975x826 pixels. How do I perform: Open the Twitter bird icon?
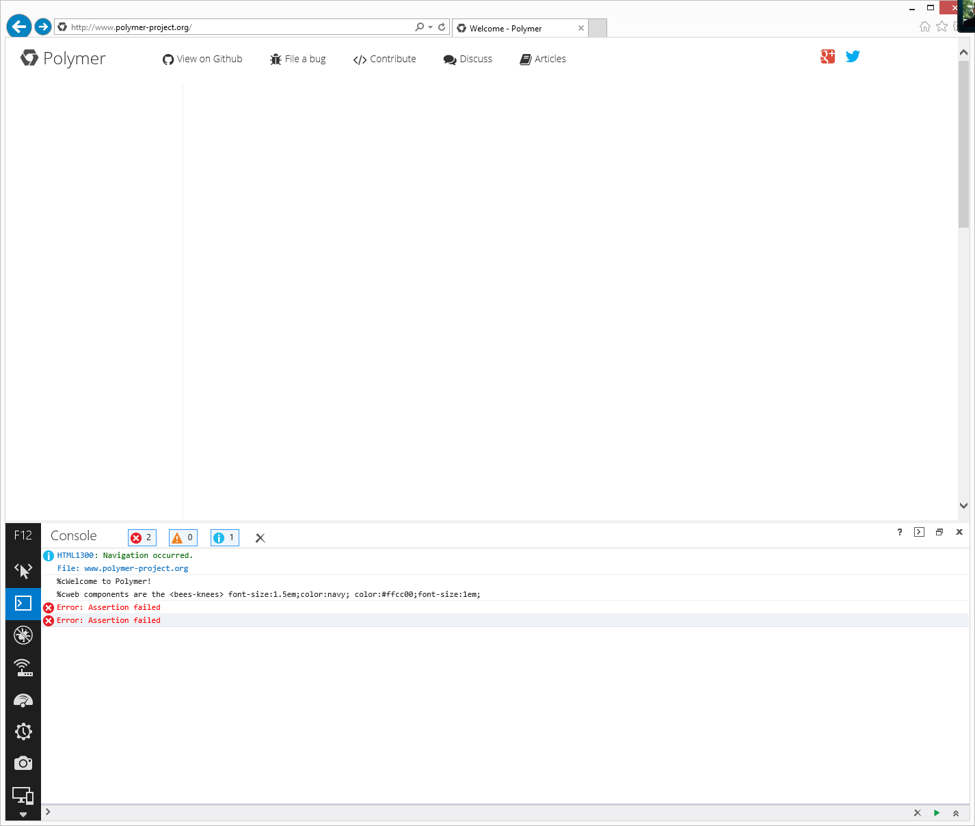[853, 57]
